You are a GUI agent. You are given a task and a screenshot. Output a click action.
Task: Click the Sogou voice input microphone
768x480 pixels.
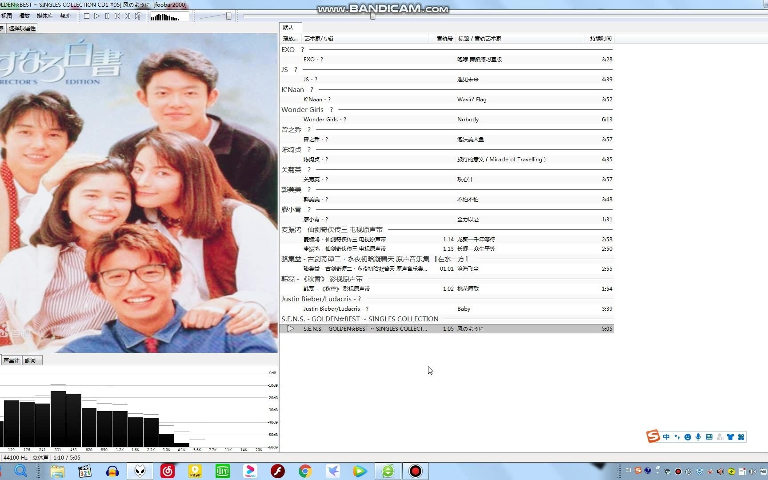tap(698, 437)
